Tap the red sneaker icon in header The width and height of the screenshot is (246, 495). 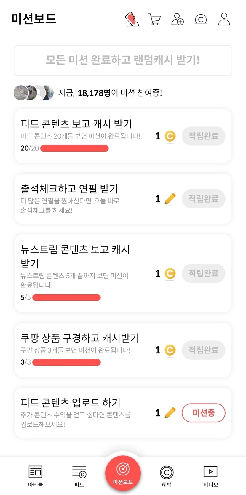(x=132, y=19)
